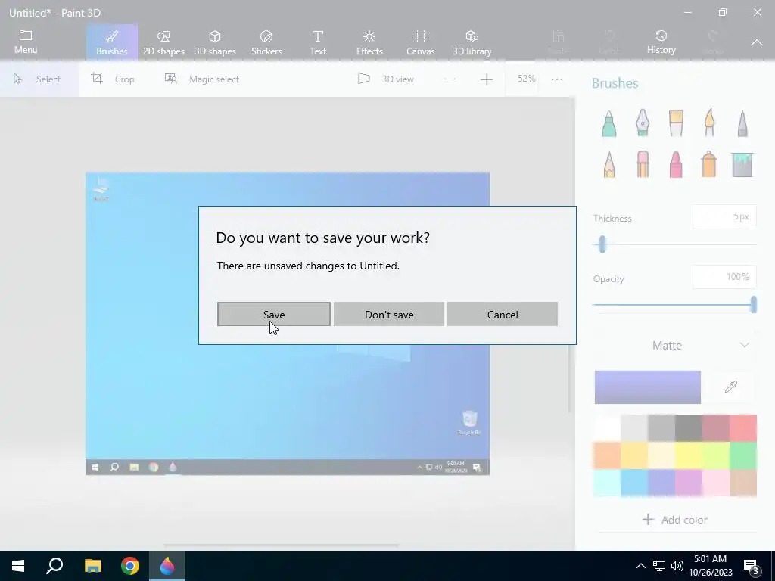Toggle 3D view

pos(385,79)
